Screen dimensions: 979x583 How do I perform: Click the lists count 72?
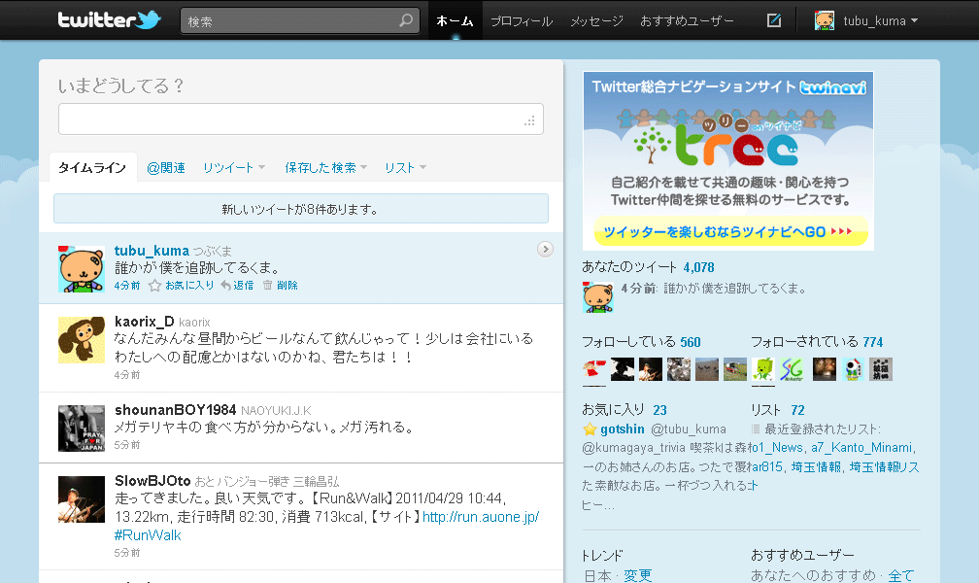798,411
